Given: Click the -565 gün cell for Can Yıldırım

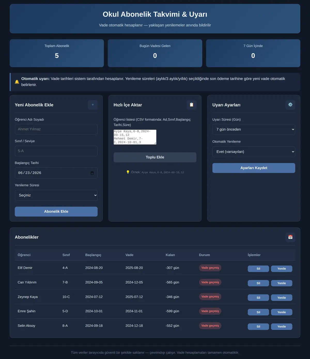Looking at the screenshot, I should click(x=172, y=282).
